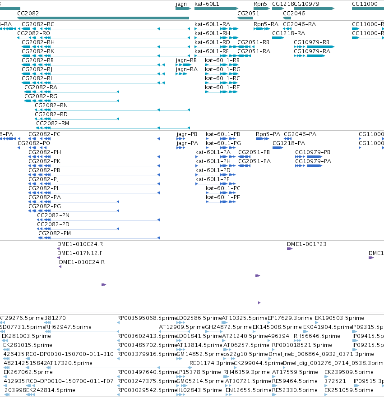Click protein jagn-PB
This screenshot has width=384, height=397.
tap(187, 134)
